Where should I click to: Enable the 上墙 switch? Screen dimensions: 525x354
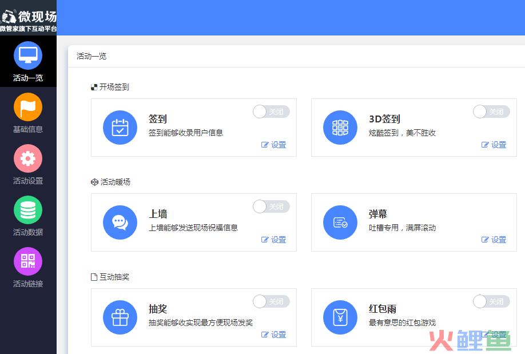pyautogui.click(x=271, y=206)
